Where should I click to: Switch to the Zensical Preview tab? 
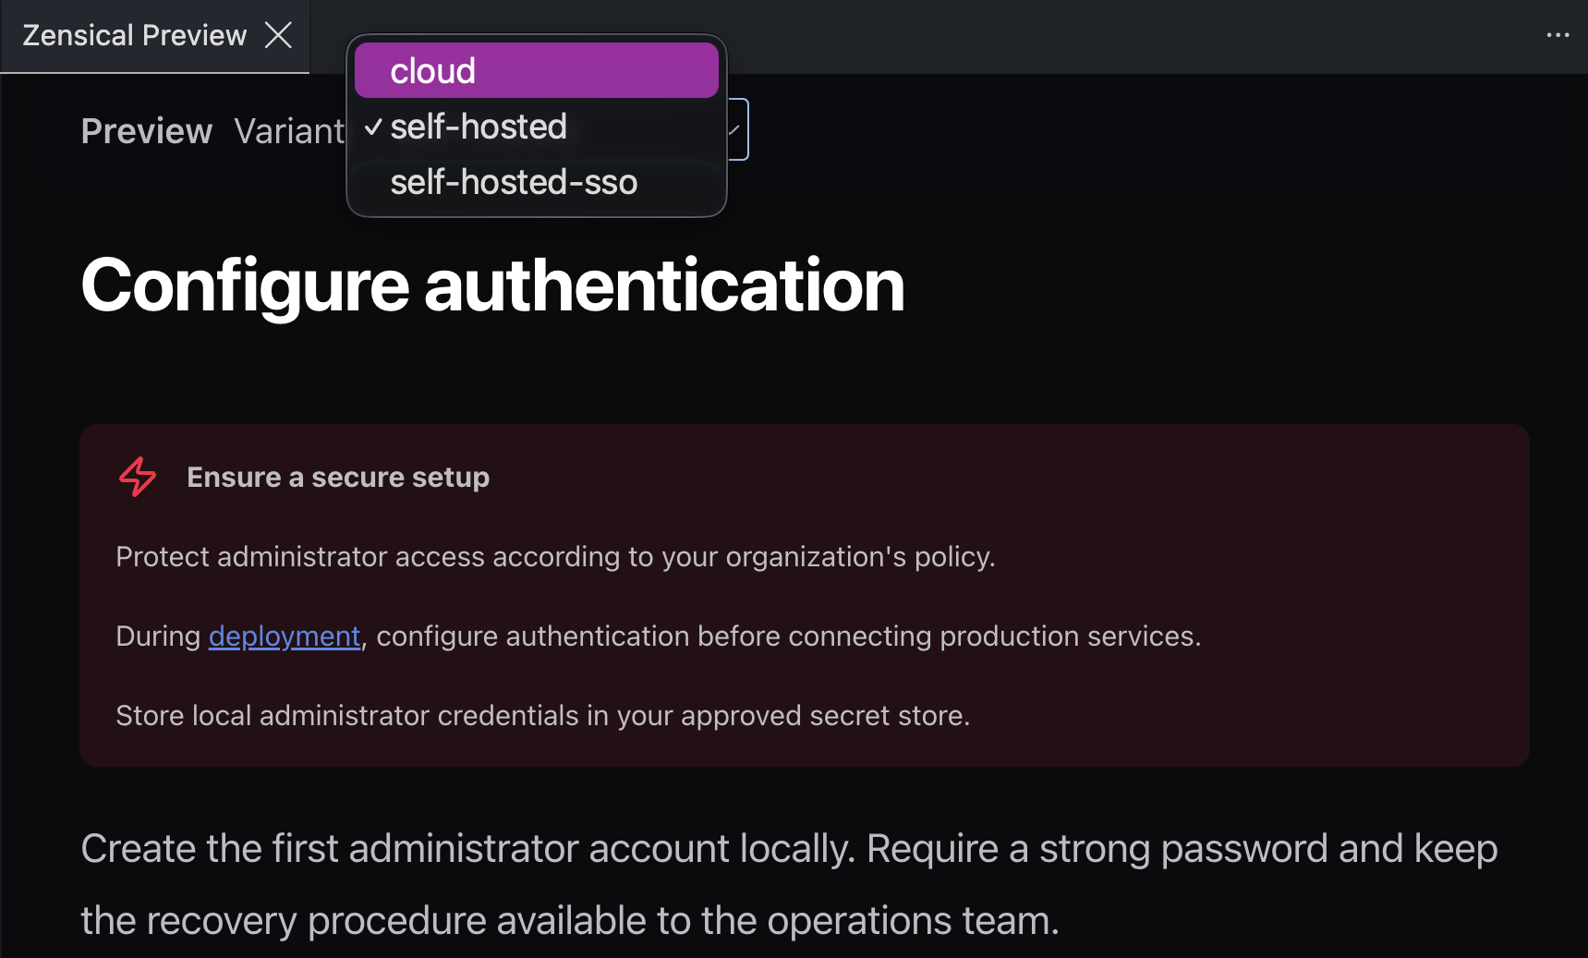[135, 35]
